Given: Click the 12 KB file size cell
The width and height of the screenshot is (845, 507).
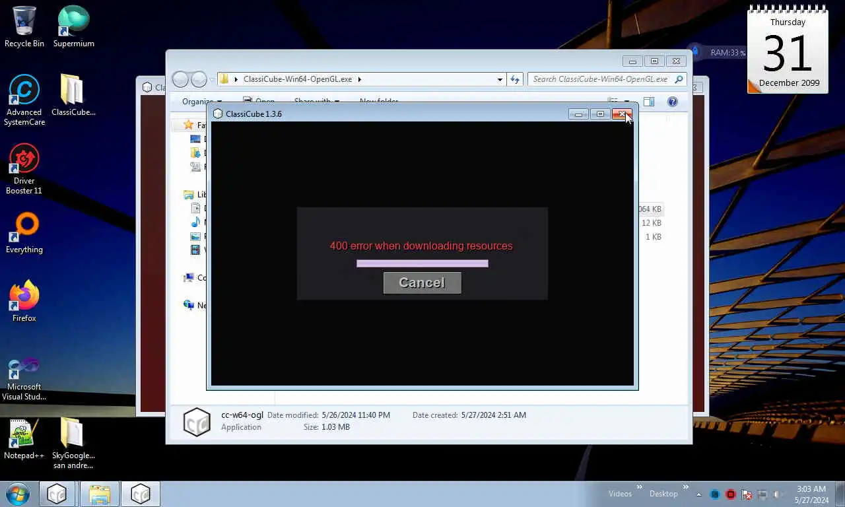Looking at the screenshot, I should pyautogui.click(x=652, y=223).
